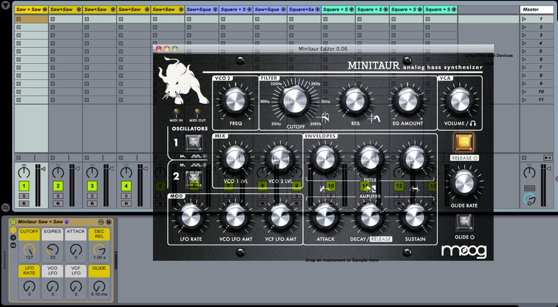Open the fourth Saw+Saw track dropdown
This screenshot has width=558, height=307.
click(x=147, y=9)
